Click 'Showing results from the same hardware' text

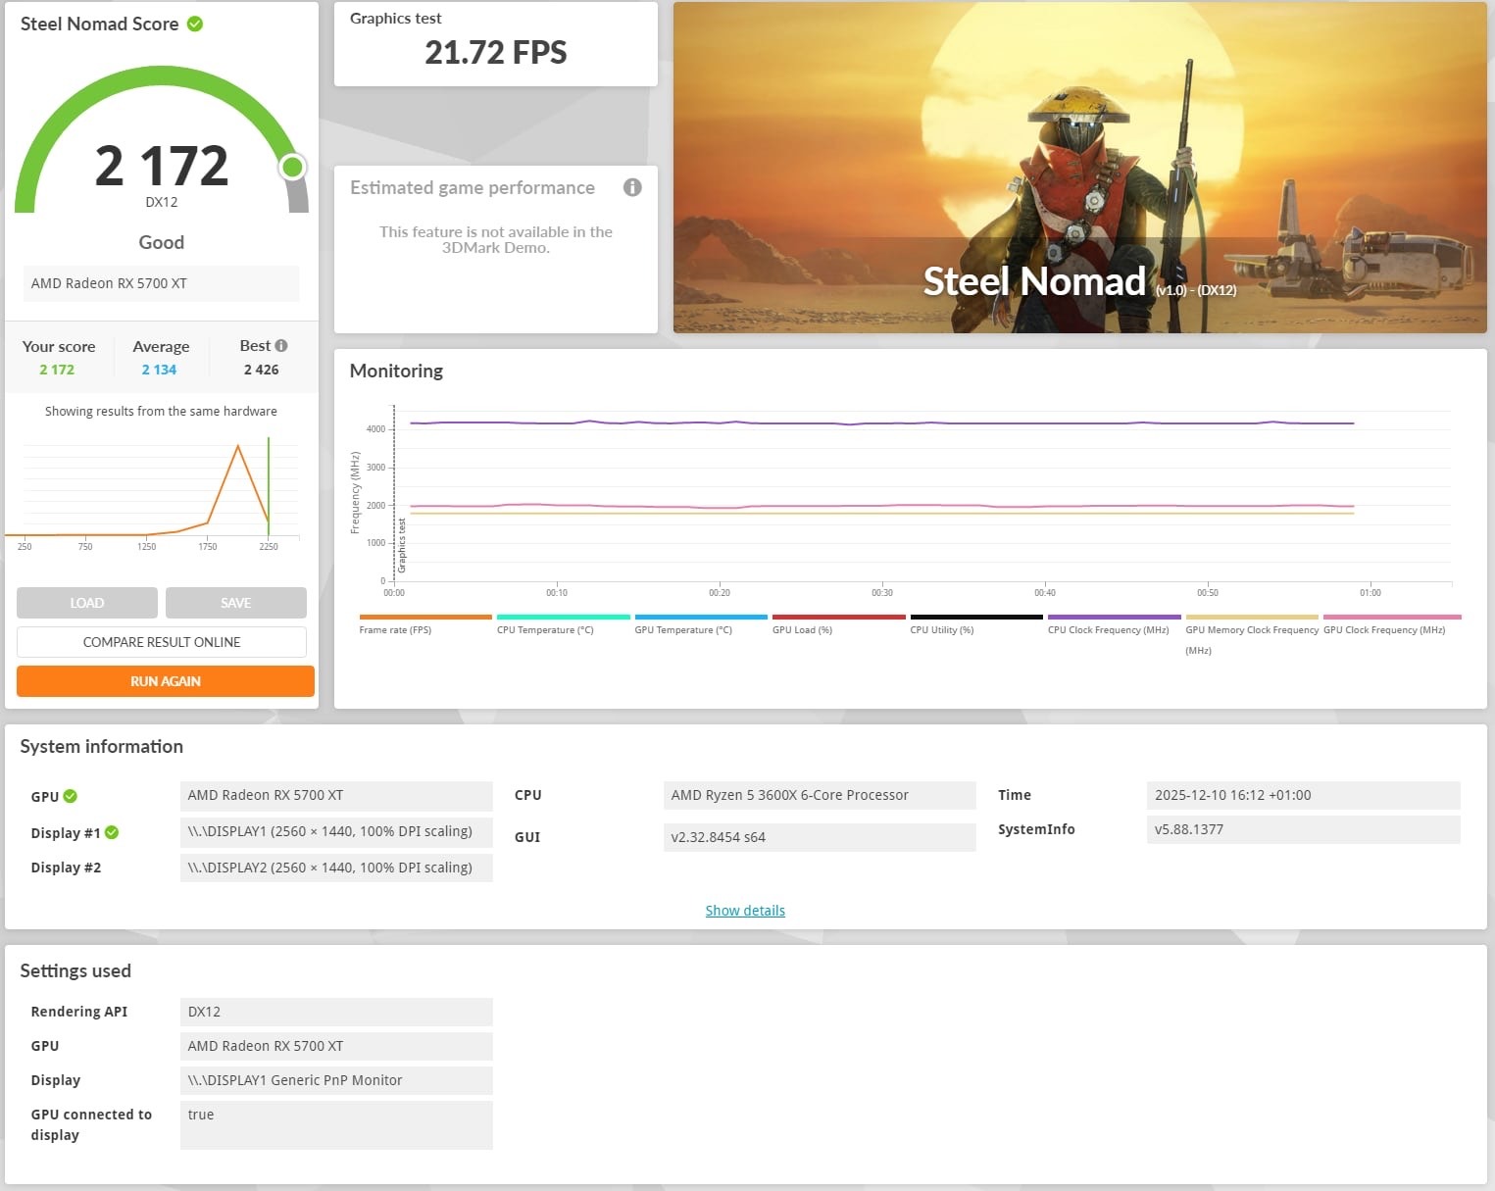(x=161, y=411)
